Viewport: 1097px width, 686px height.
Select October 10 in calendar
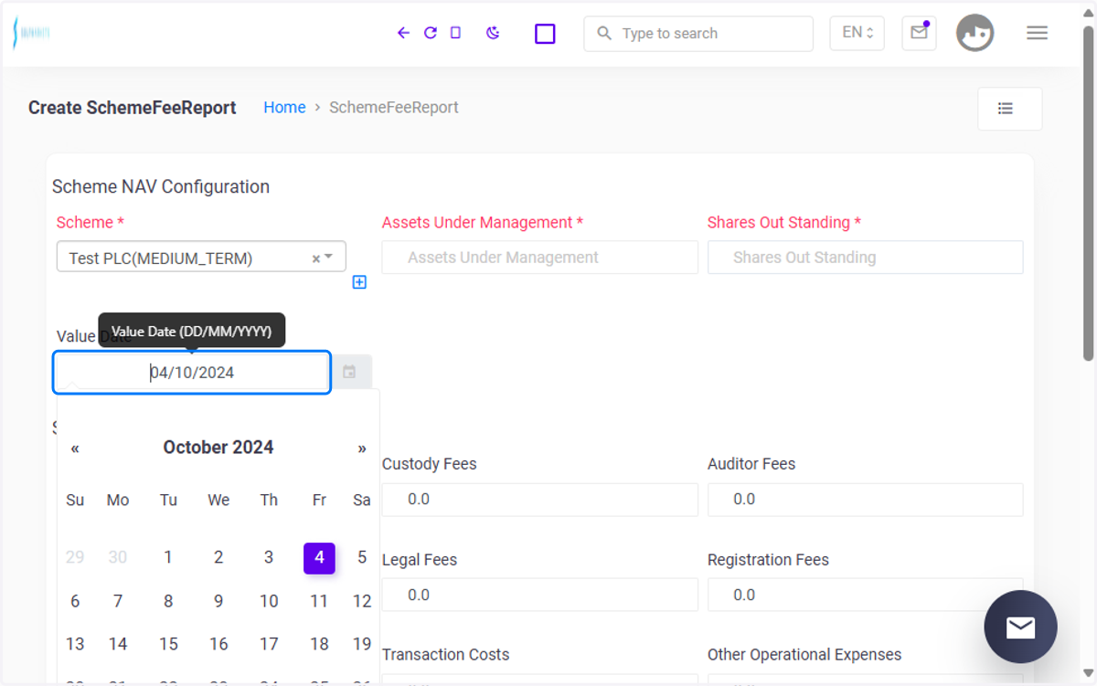269,601
